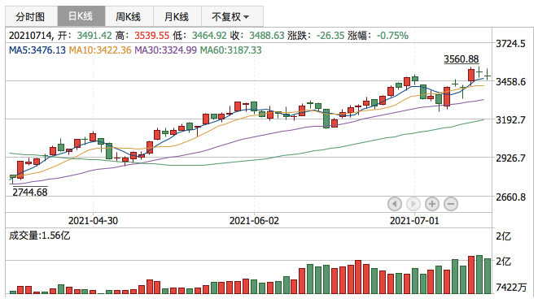Click the 7422万 volume axis value
The height and width of the screenshot is (303, 538).
coord(511,288)
